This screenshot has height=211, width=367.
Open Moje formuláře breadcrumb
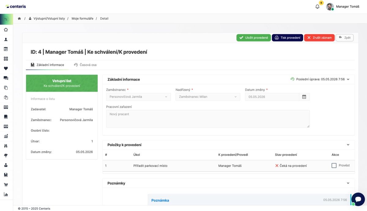[x=83, y=19]
